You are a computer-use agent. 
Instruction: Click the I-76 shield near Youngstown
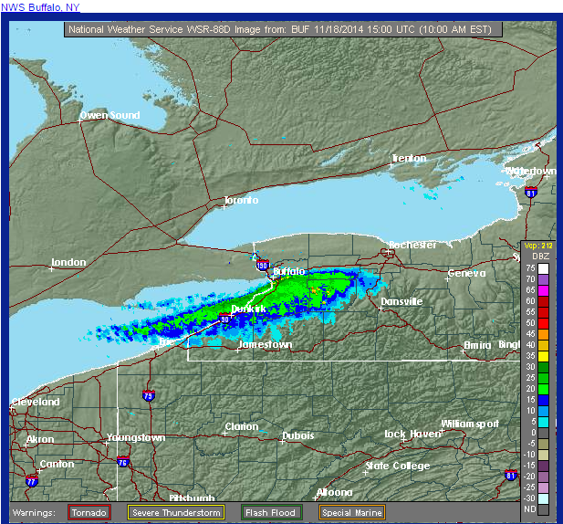point(123,463)
